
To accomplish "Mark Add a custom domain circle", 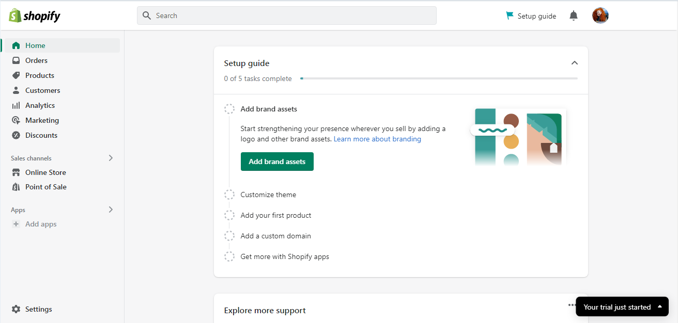I will 229,236.
